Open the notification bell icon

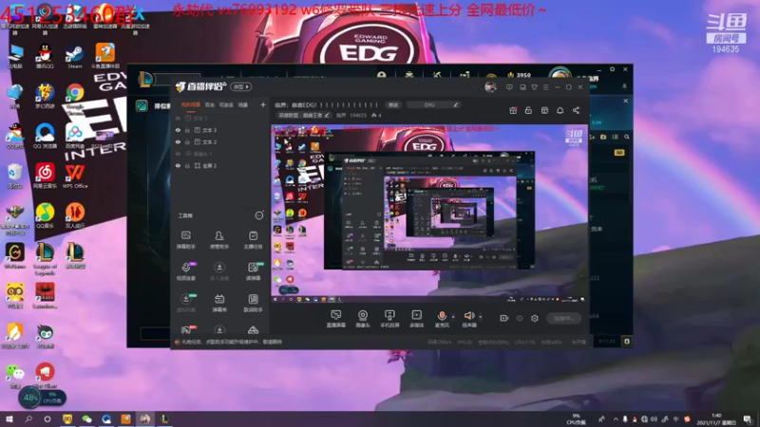click(x=560, y=110)
